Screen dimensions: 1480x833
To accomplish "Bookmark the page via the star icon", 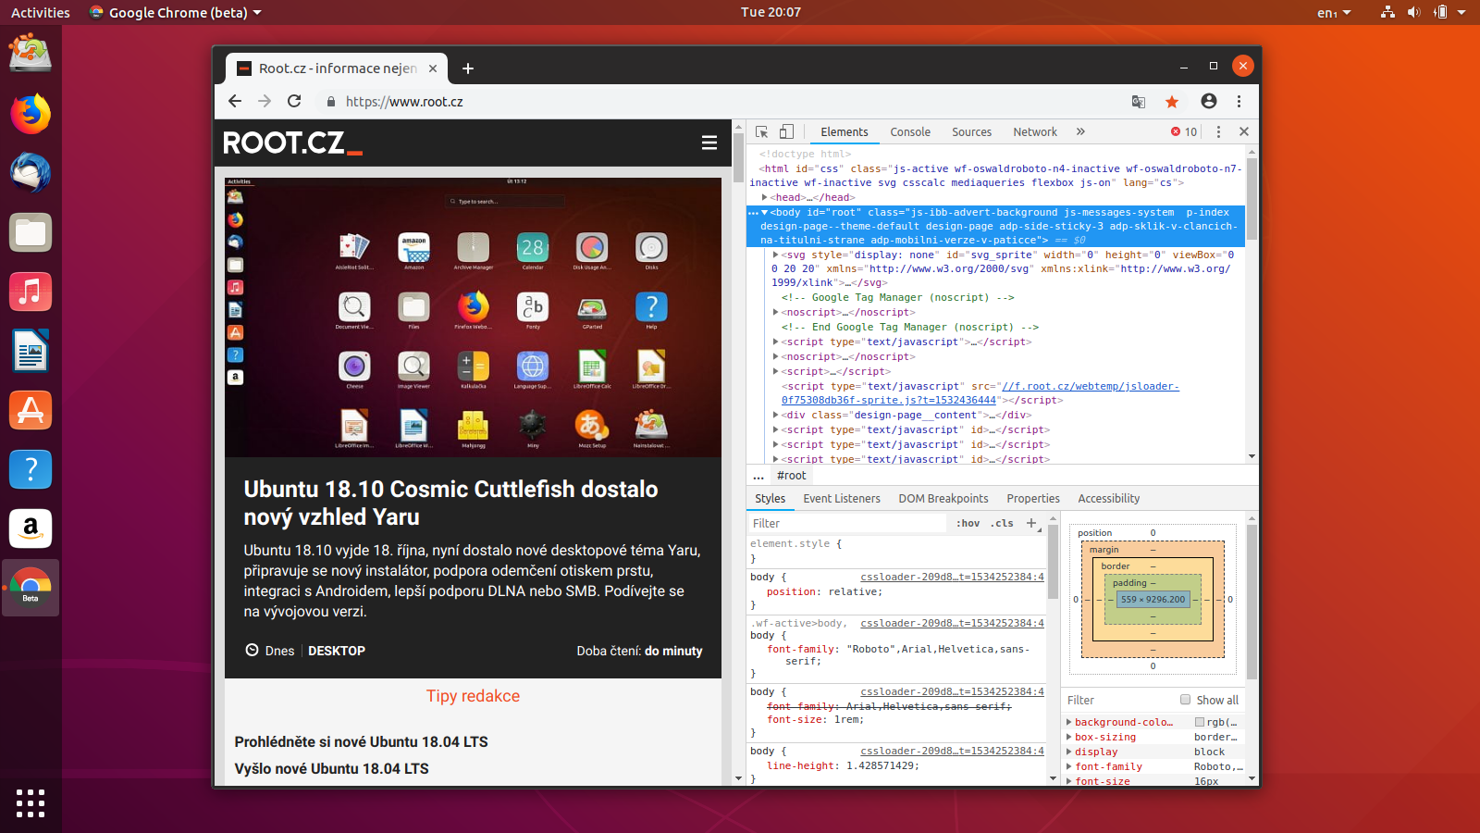I will tap(1172, 102).
